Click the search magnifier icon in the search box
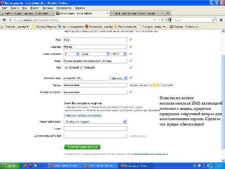225x169 pixels. pos(214,20)
